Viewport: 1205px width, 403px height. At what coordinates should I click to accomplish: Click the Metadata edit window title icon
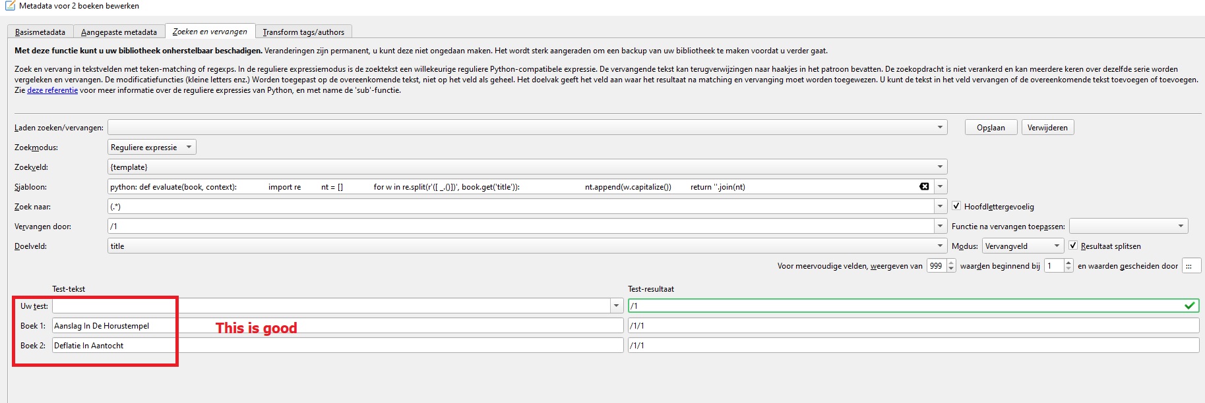[x=10, y=6]
